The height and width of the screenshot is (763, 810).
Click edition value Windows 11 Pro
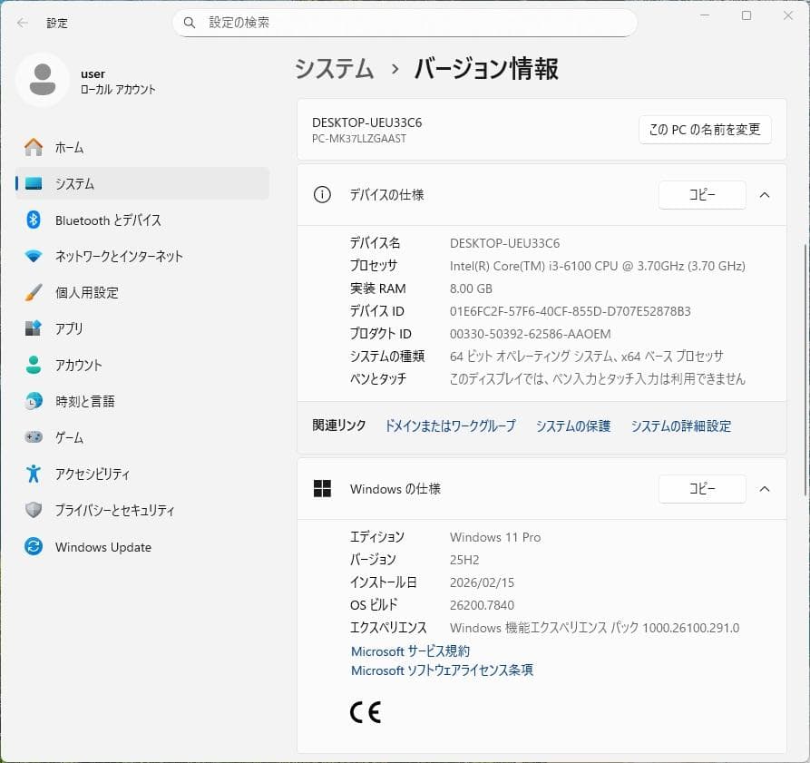(x=495, y=537)
